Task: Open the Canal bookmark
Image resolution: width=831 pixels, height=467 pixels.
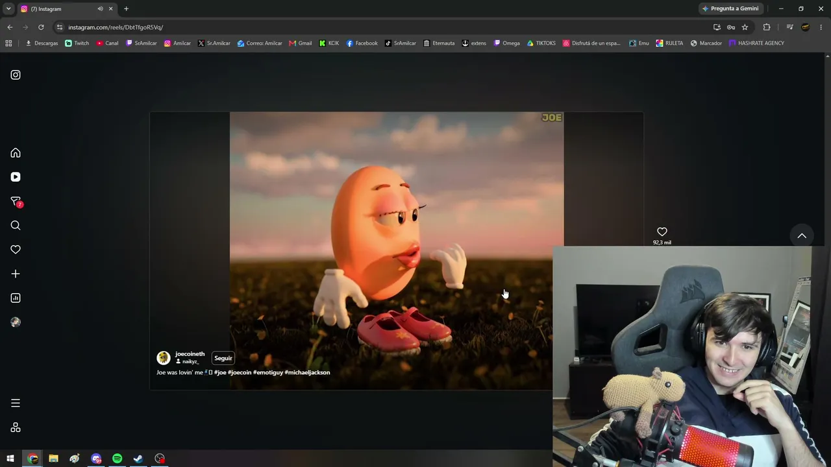Action: tap(108, 43)
